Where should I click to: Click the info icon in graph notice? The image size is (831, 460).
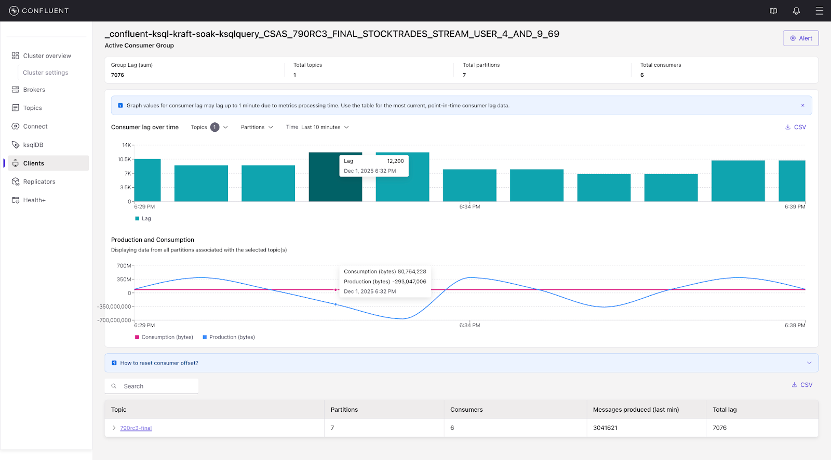pyautogui.click(x=120, y=105)
